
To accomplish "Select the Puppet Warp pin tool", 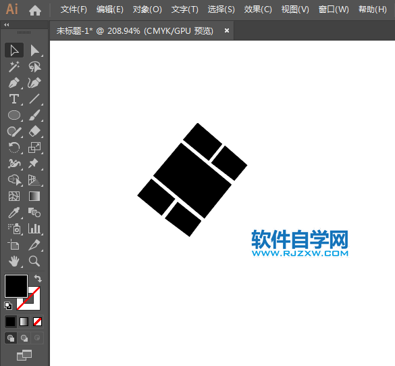I will [x=34, y=164].
